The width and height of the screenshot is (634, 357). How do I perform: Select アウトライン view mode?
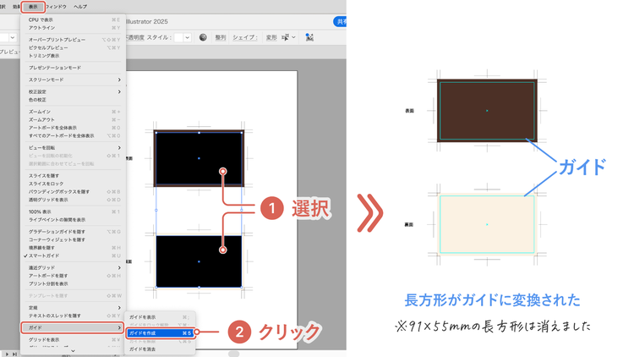(74, 28)
